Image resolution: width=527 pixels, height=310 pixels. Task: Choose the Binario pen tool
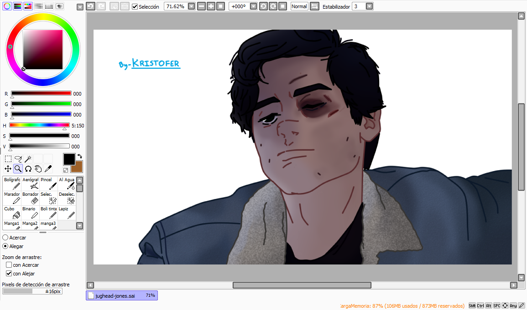[x=30, y=213]
